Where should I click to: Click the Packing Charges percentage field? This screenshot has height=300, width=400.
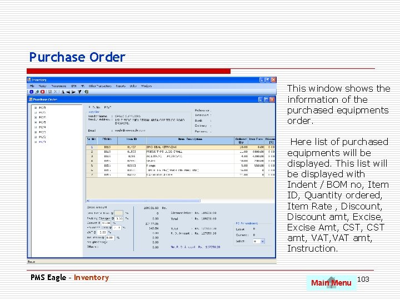pyautogui.click(x=119, y=219)
